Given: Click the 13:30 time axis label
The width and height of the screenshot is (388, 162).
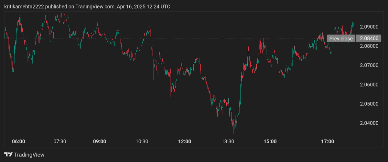Looking at the screenshot, I should pyautogui.click(x=228, y=142).
